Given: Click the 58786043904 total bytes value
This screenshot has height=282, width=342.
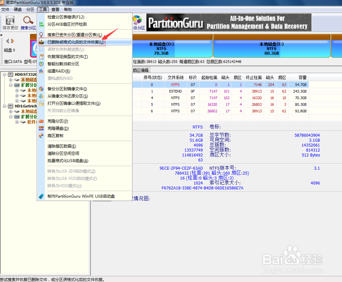Looking at the screenshot, I should (307, 135).
